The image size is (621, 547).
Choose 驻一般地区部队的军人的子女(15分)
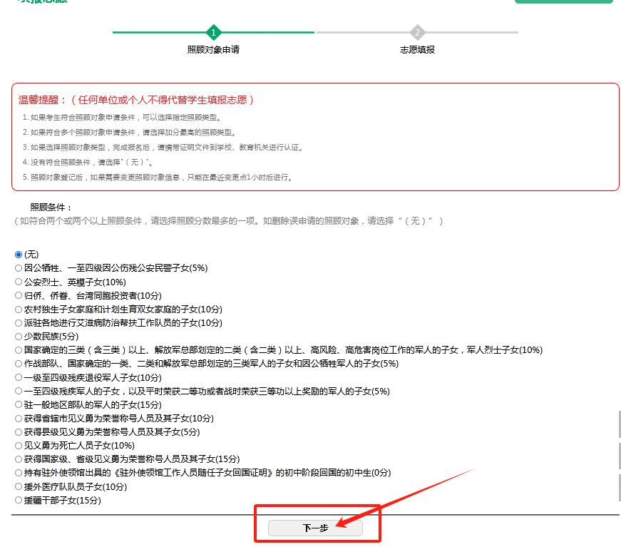pyautogui.click(x=19, y=405)
